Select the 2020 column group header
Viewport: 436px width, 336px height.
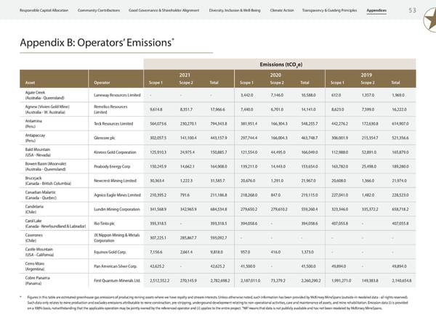(275, 74)
